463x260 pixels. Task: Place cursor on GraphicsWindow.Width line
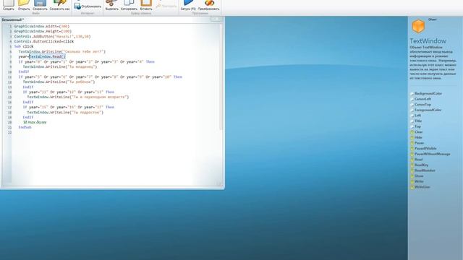[x=42, y=26]
